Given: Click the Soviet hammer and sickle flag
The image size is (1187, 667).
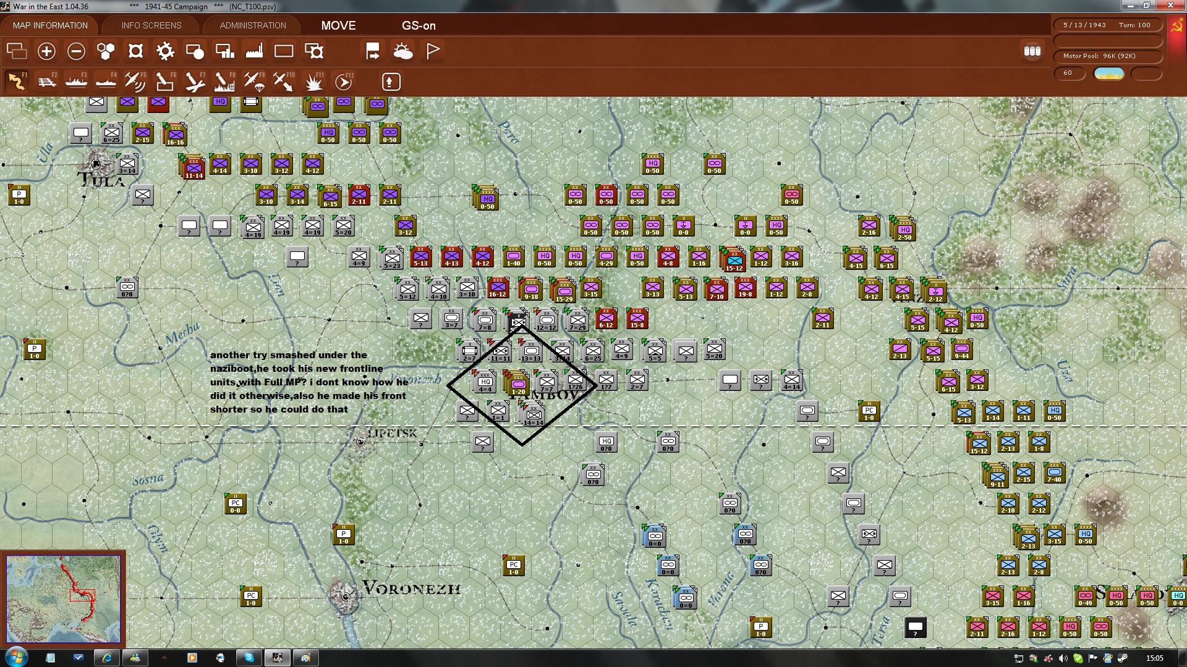Looking at the screenshot, I should (x=1176, y=26).
